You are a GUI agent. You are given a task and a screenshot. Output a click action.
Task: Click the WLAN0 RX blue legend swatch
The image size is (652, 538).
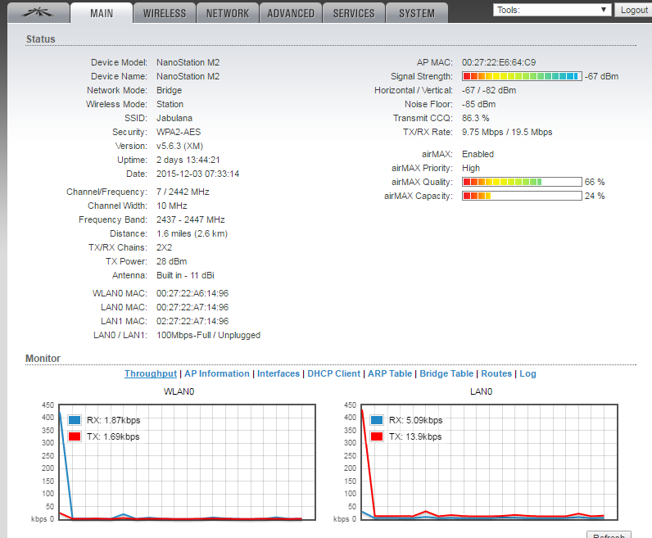click(75, 420)
